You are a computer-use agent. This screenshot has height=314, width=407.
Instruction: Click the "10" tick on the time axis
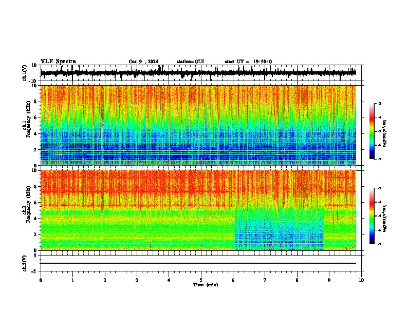(361, 280)
